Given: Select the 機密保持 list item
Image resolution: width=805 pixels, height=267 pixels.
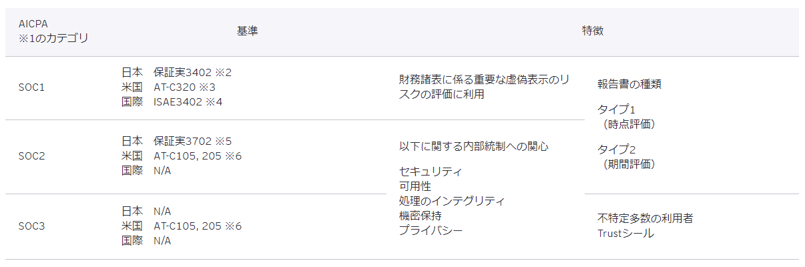Looking at the screenshot, I should coord(420,216).
